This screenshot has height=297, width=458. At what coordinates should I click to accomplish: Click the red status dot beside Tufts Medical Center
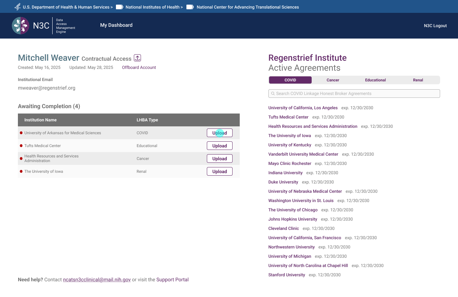pyautogui.click(x=21, y=146)
